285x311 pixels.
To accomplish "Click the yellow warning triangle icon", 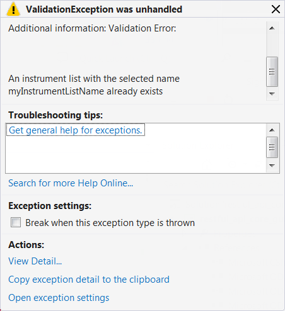I will 13,9.
